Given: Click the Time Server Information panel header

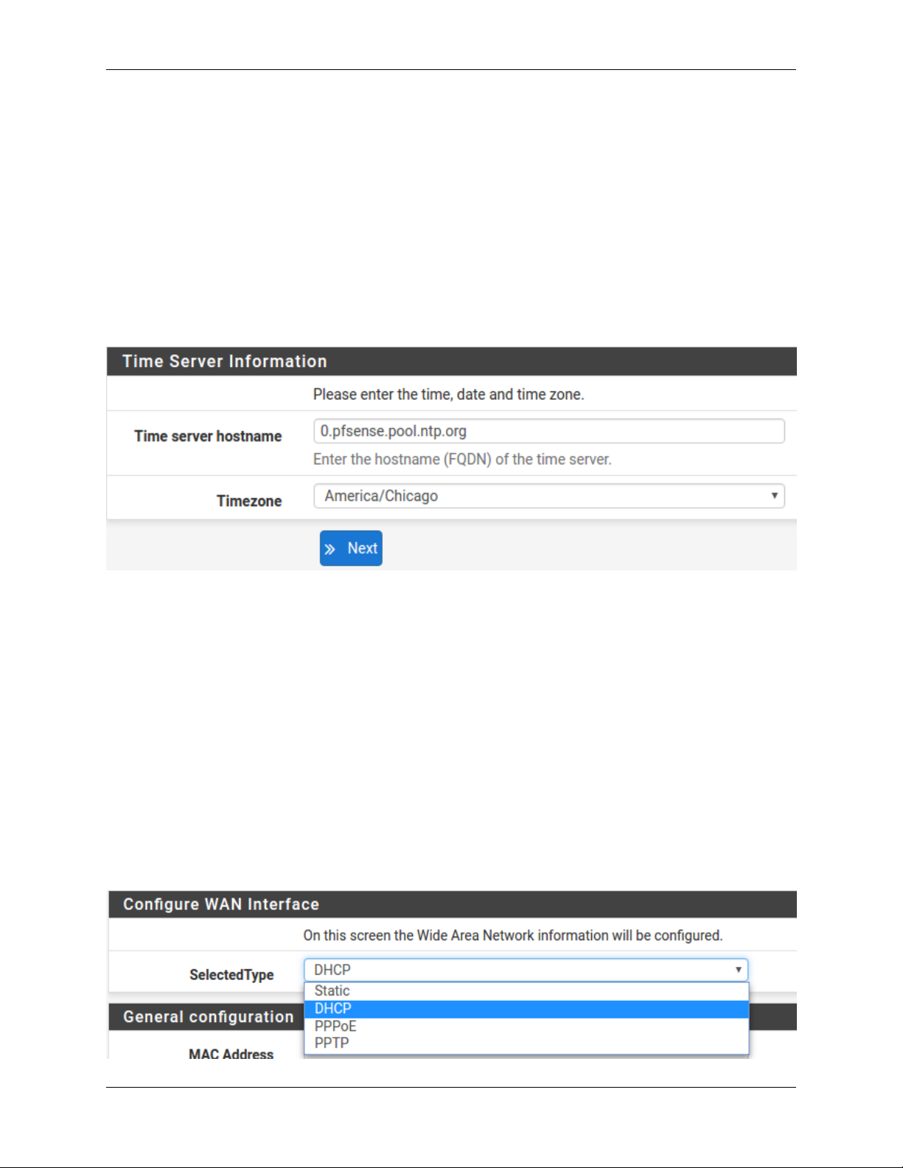Looking at the screenshot, I should click(x=451, y=361).
